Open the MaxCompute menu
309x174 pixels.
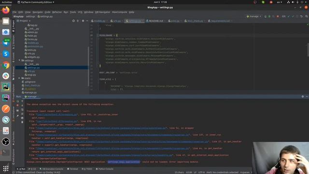[x=119, y=12]
